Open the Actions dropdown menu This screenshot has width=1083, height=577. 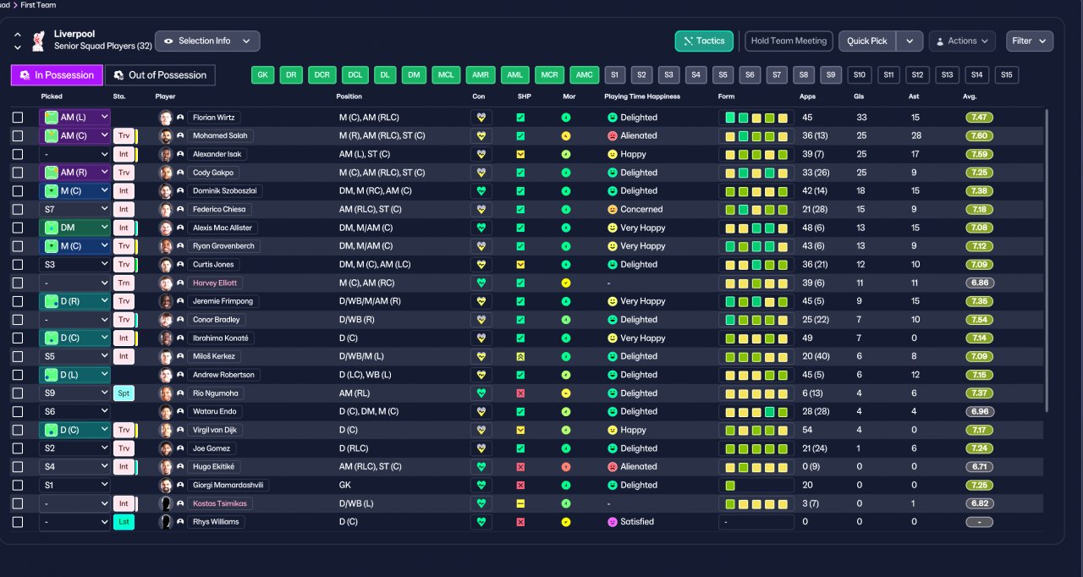coord(962,41)
